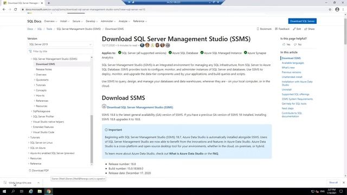Open the SSMS-Setup-ENU.exe downloaded file
347x195 pixels.
click(x=20, y=183)
